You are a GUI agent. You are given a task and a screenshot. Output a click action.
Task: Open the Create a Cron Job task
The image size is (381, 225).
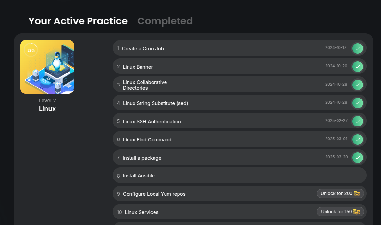click(143, 49)
